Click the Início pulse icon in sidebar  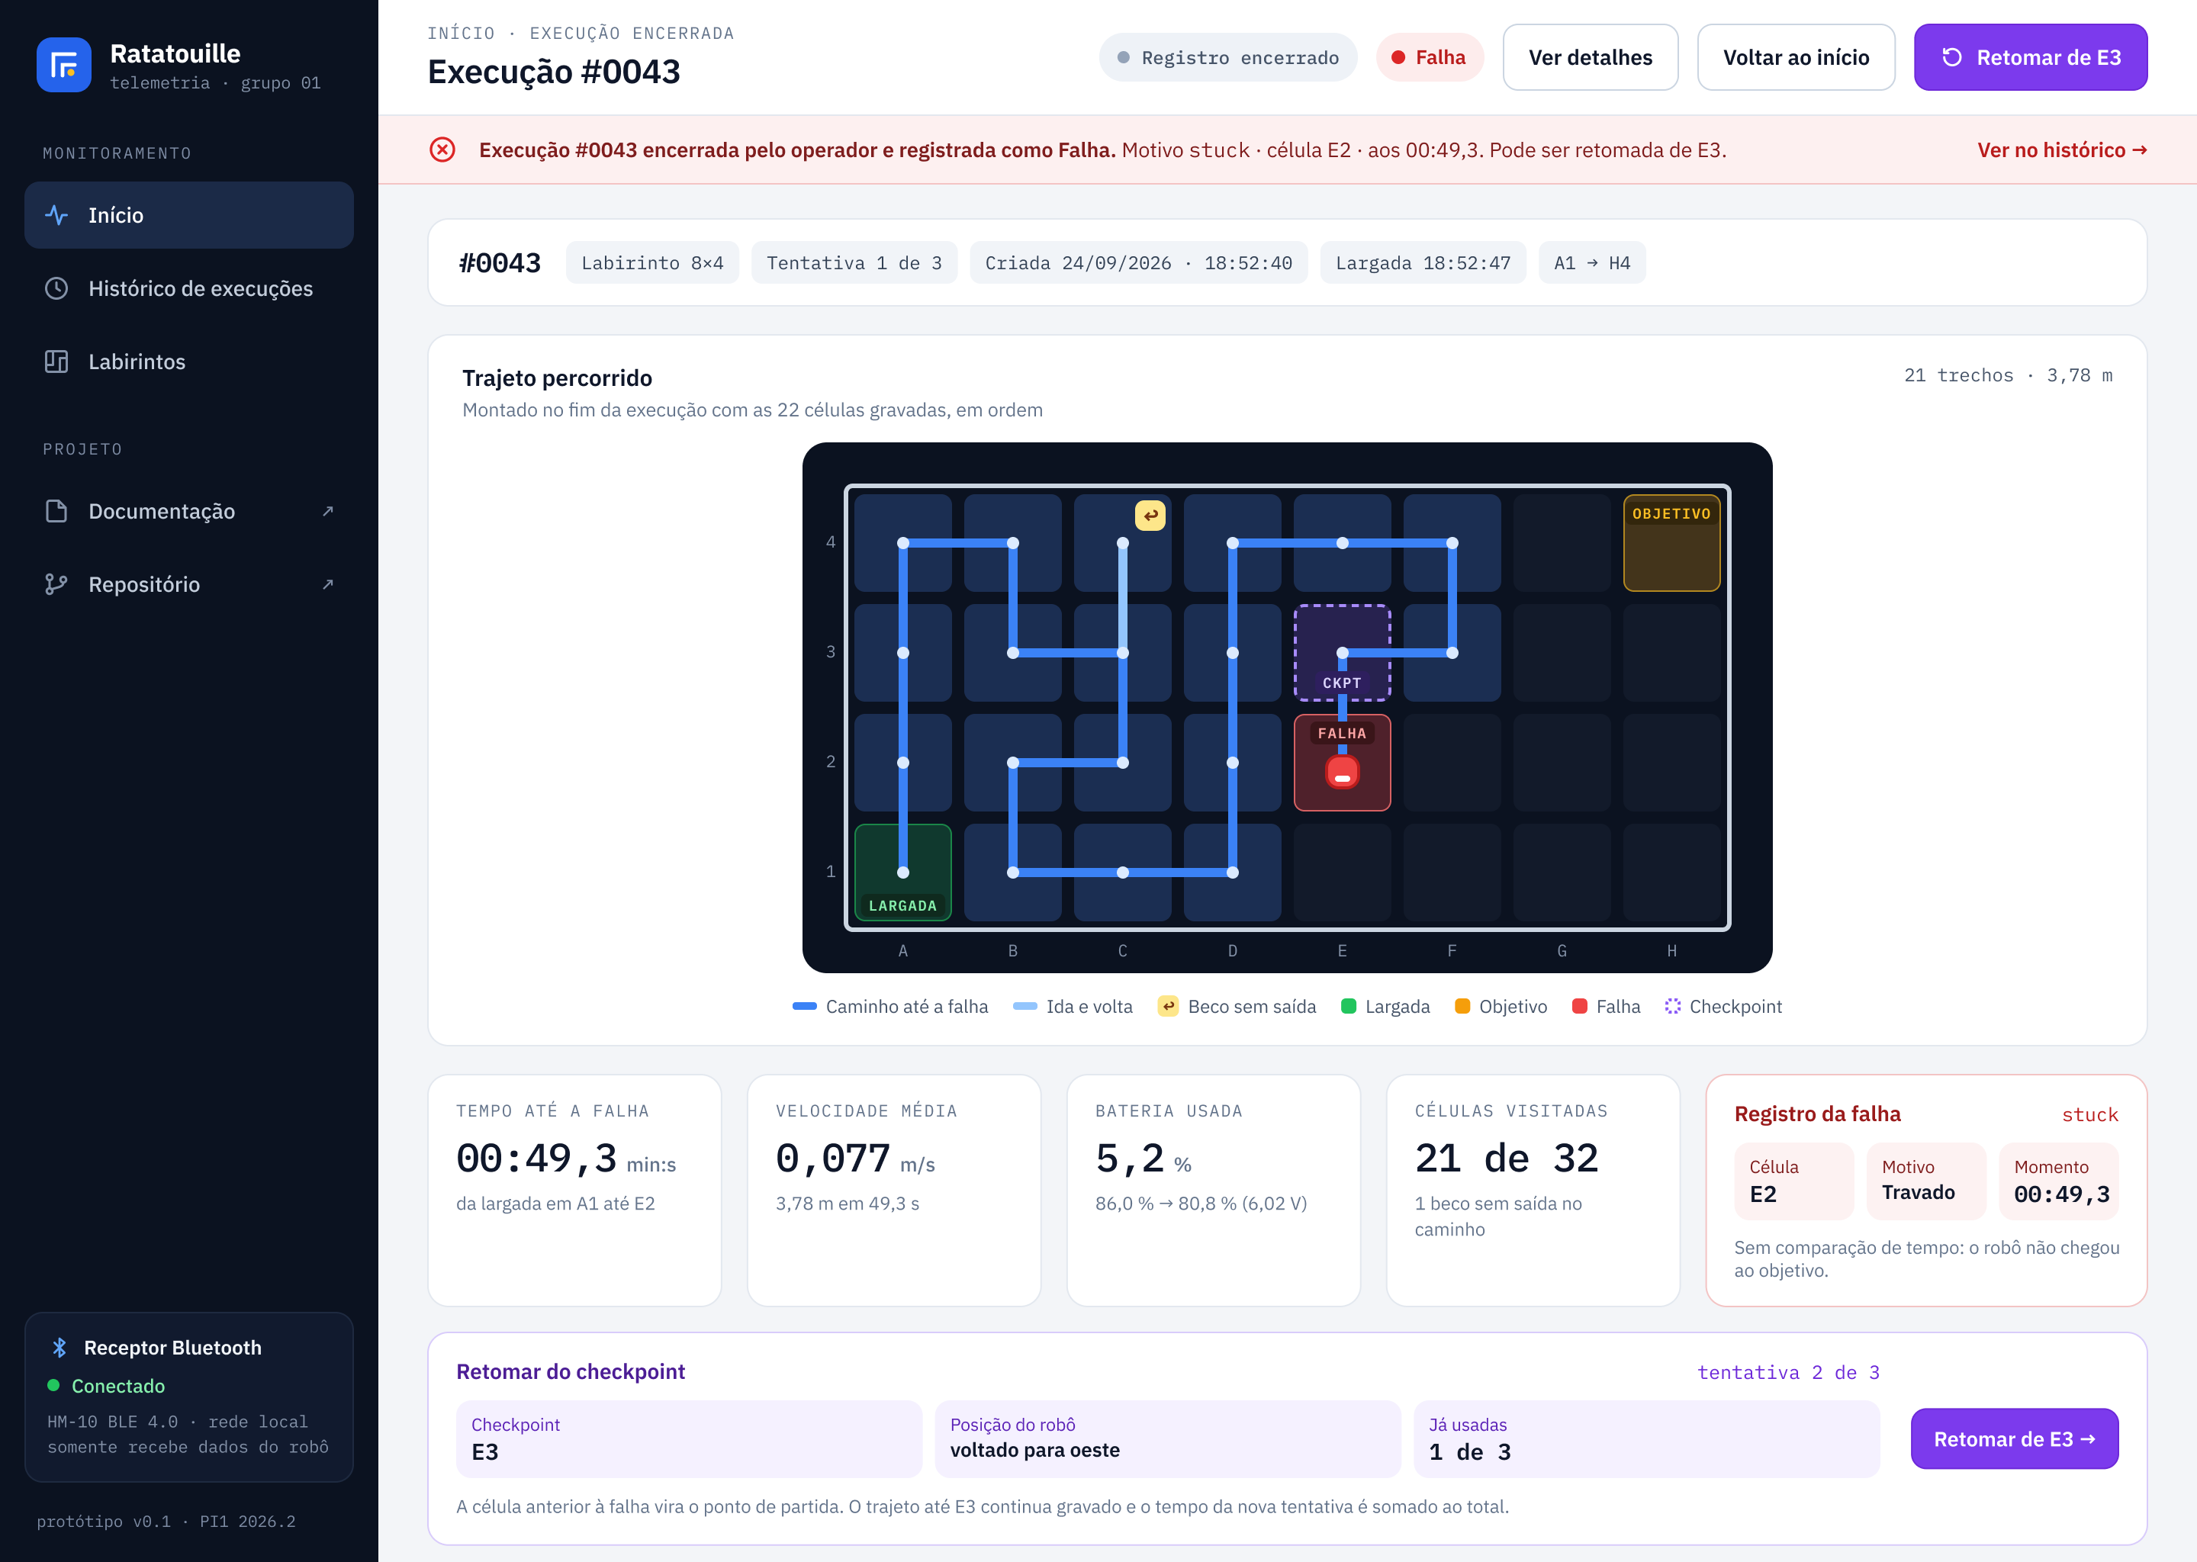(56, 215)
